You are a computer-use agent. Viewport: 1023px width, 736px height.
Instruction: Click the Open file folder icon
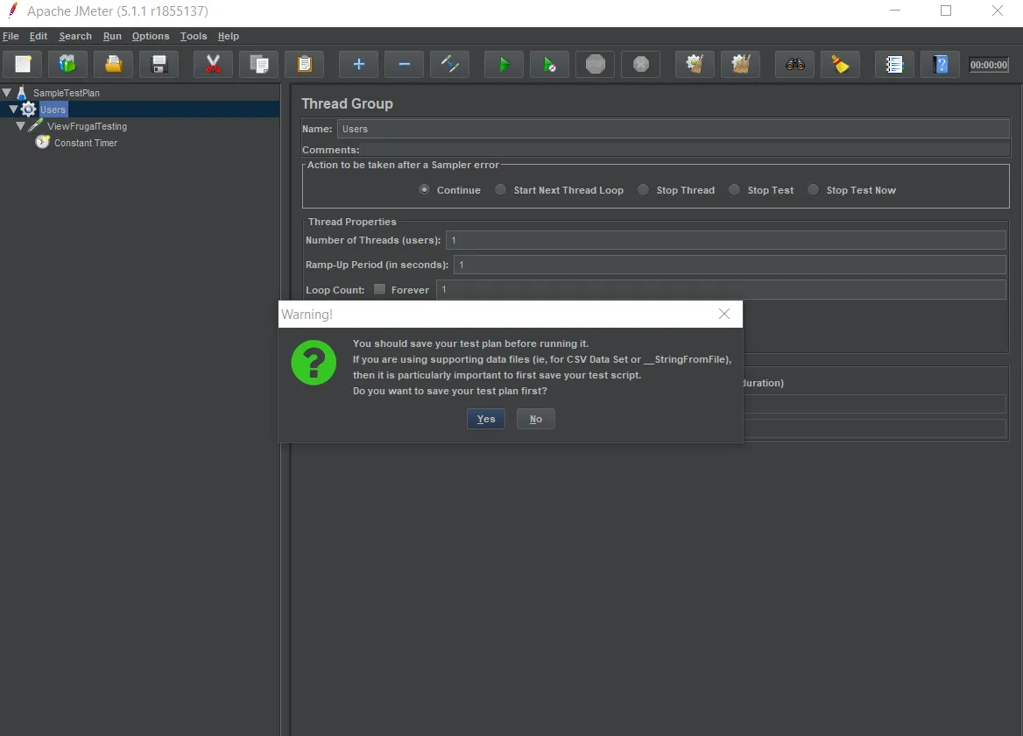(114, 64)
